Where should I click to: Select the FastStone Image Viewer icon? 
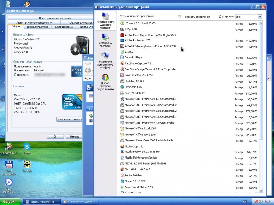[x=122, y=69]
